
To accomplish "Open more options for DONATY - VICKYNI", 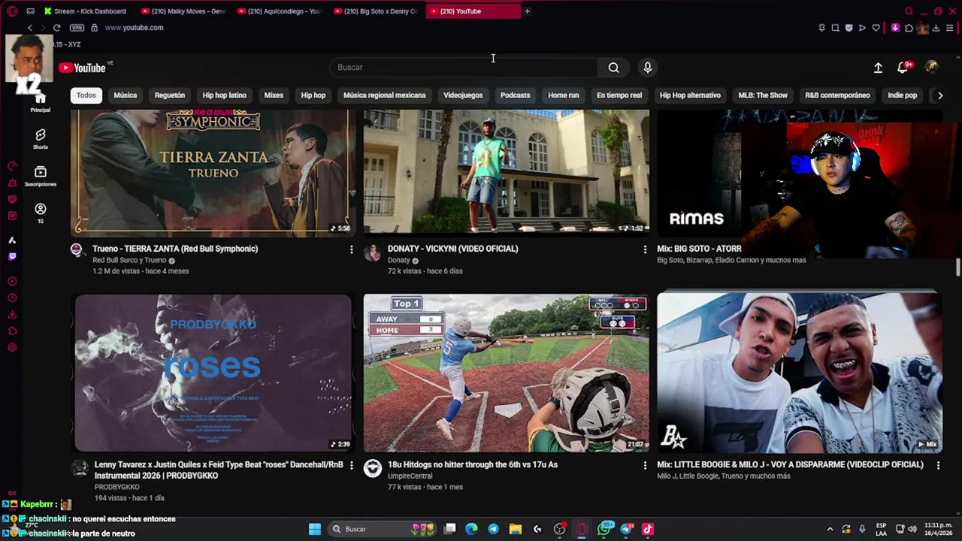I will tap(645, 249).
